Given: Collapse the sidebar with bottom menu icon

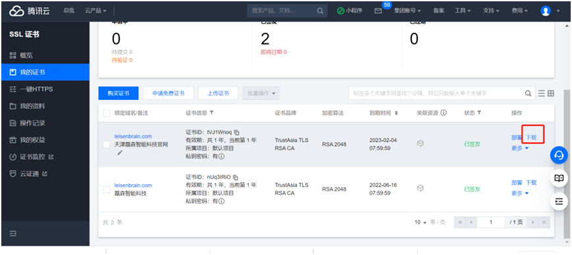Looking at the screenshot, I should [13, 233].
